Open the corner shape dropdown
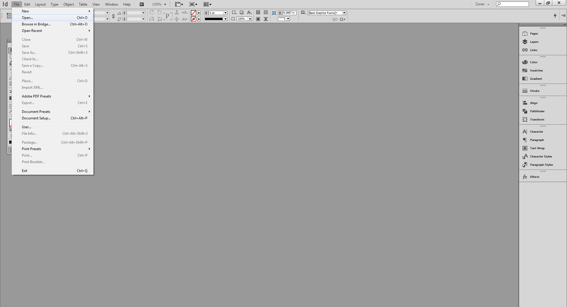The image size is (567, 307). [288, 19]
